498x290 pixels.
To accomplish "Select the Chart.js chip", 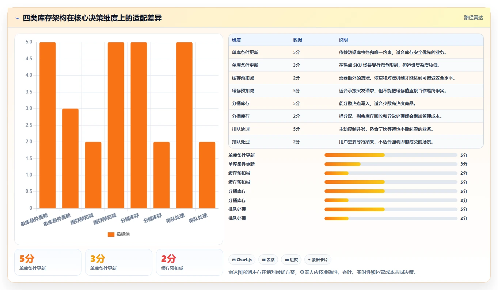I will coord(242,260).
